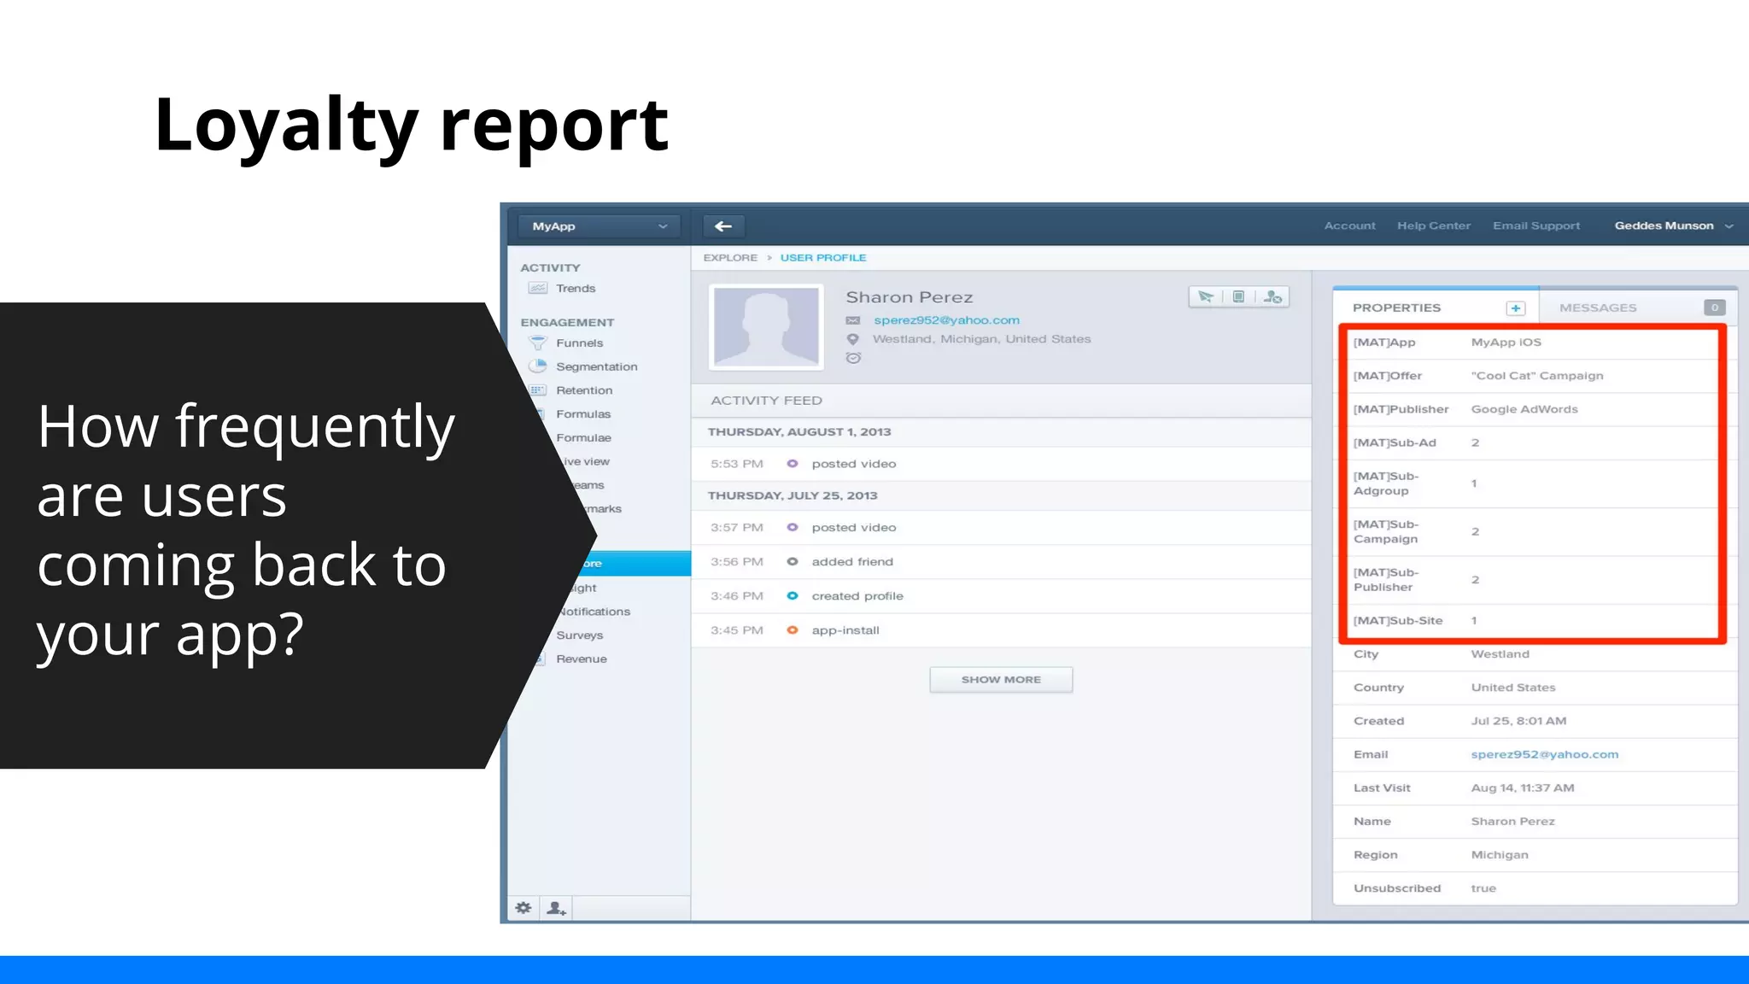Open Funnels in the sidebar
This screenshot has height=984, width=1749.
tap(579, 343)
